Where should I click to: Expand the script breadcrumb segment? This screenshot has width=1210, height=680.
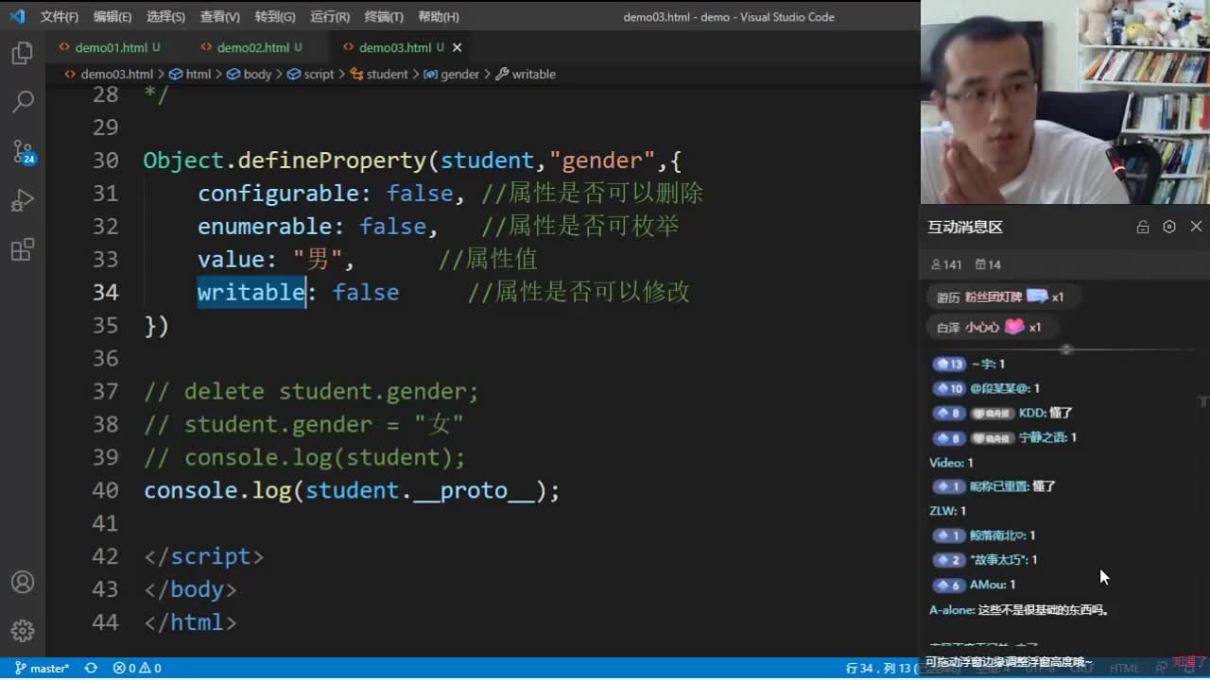tap(311, 74)
